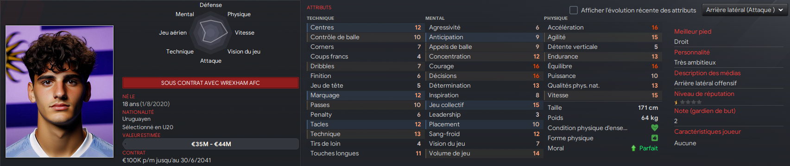Viewport: 790px width, 166px height.
Task: Click the green Moral up-arrow icon
Action: click(x=633, y=148)
